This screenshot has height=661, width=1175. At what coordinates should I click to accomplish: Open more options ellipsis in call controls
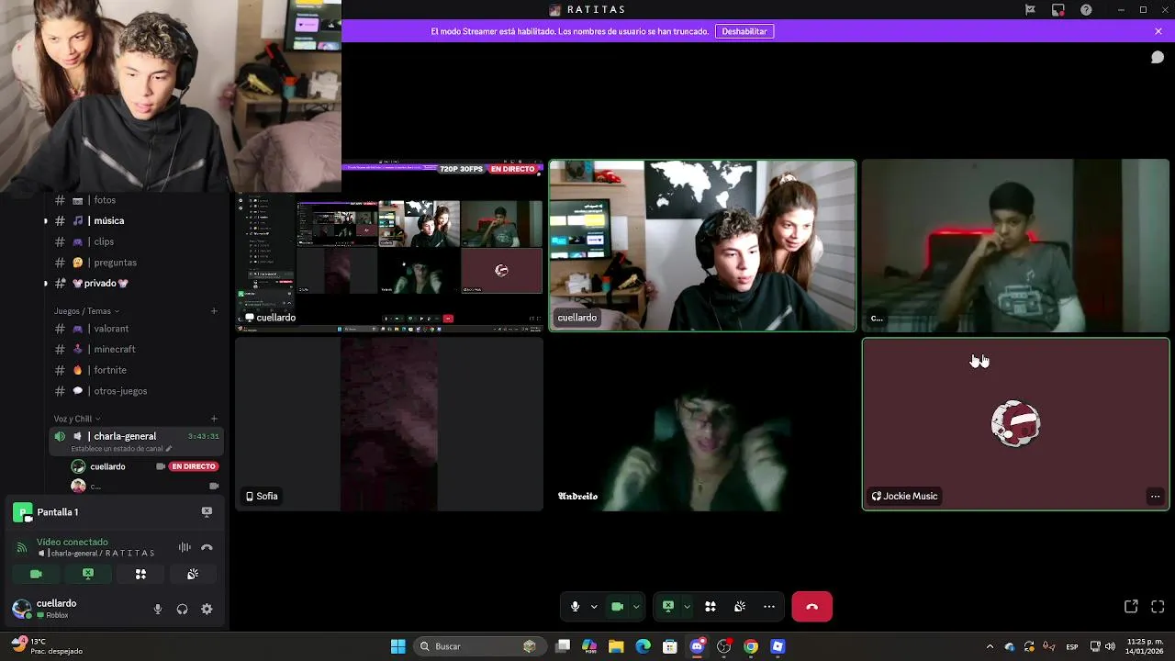tap(769, 607)
